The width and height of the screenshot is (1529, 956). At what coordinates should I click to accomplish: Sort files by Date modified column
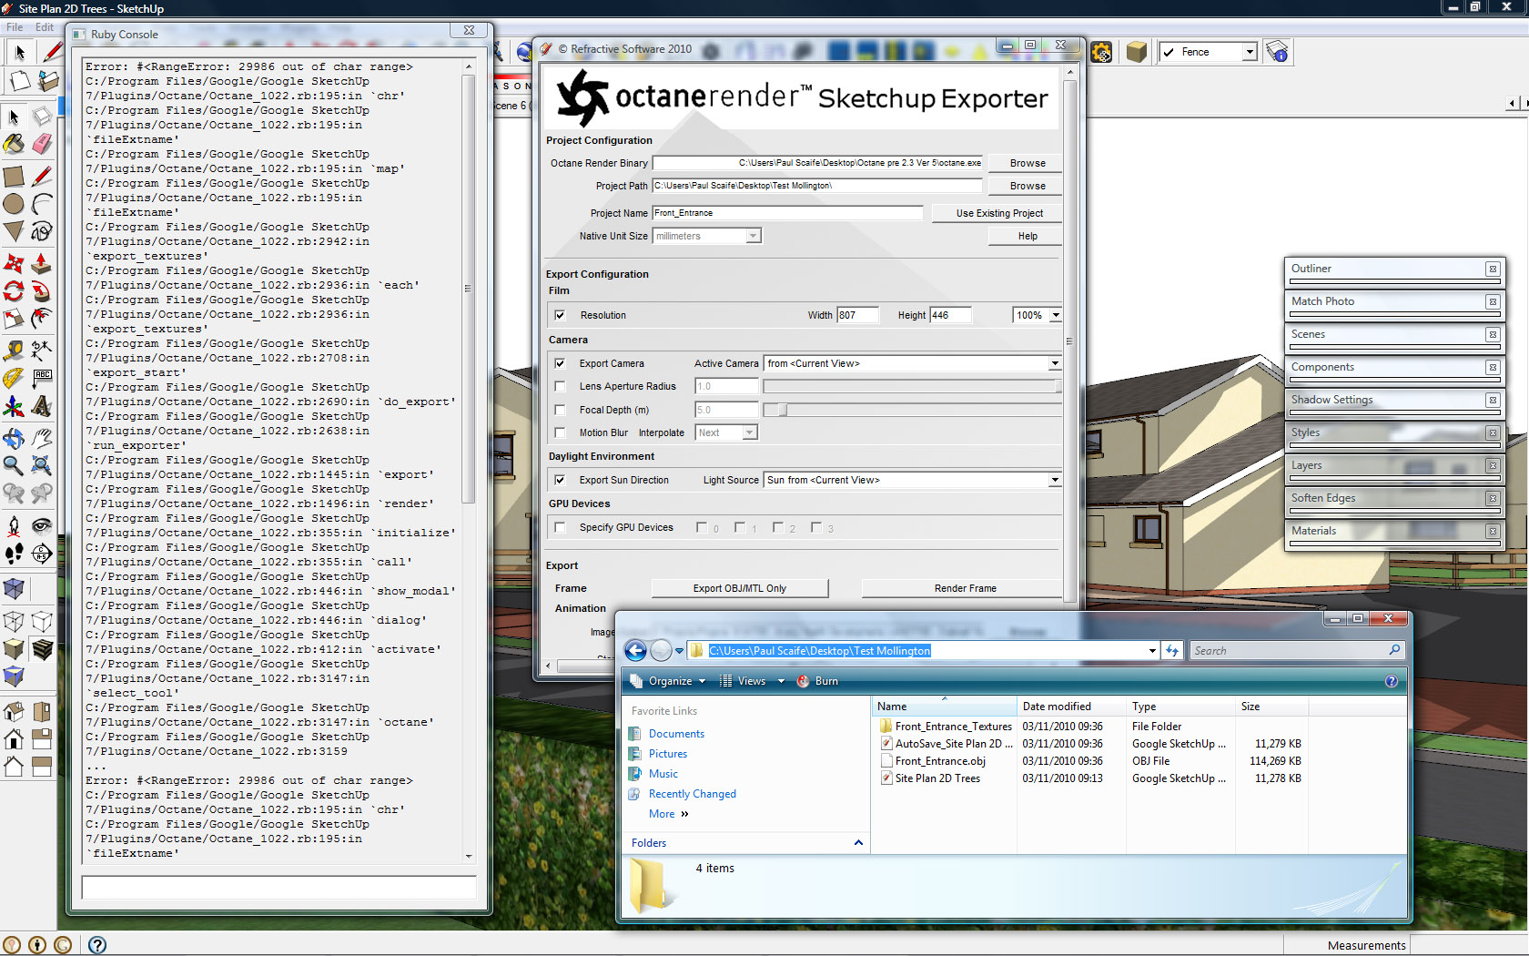(1071, 707)
